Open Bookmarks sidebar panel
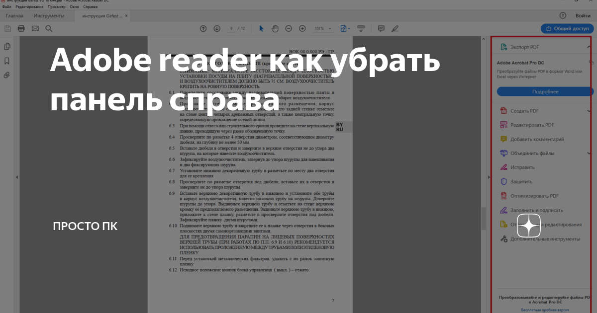The image size is (597, 313). tap(7, 61)
